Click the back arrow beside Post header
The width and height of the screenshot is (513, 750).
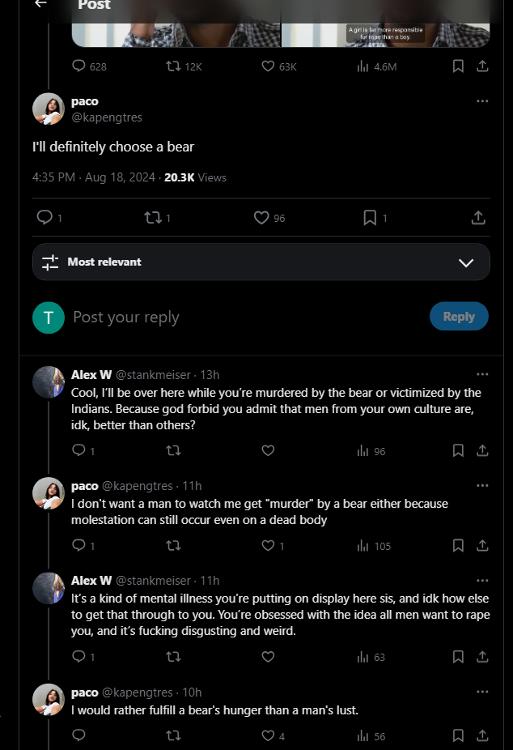[x=40, y=4]
